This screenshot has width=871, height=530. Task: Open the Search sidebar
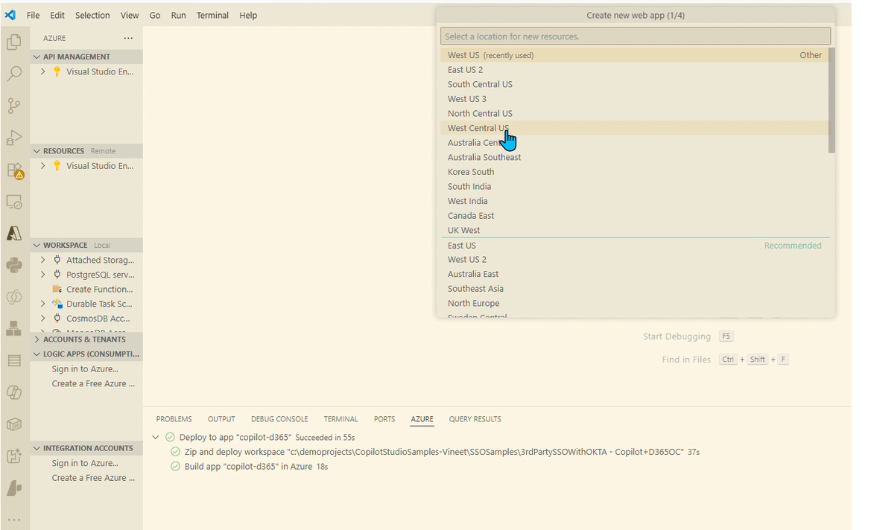pyautogui.click(x=15, y=74)
